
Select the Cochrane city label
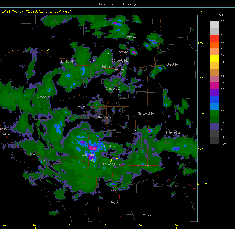88,154
